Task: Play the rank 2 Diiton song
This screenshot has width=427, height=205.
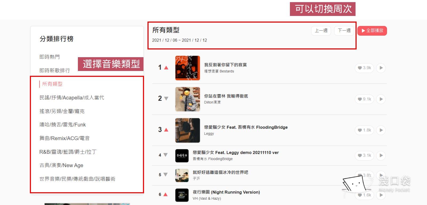Action: 381,99
